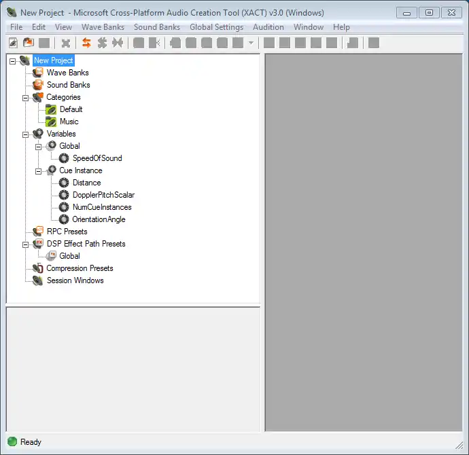Click the new project toolbar icon

13,43
